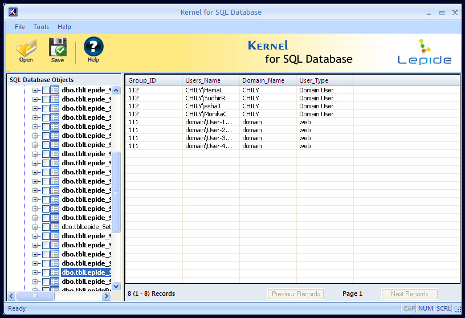
Task: Expand the dbo.tblLepide_Set tree node
Action: (x=35, y=227)
